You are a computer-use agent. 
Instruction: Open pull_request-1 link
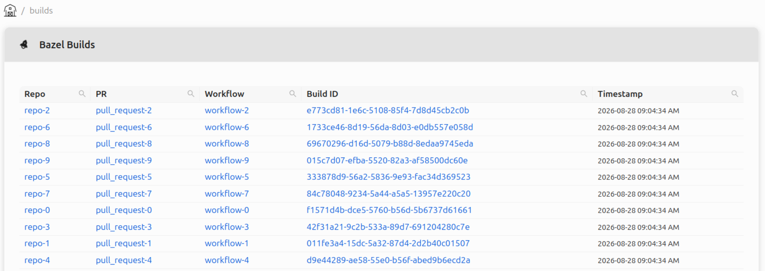tap(124, 243)
